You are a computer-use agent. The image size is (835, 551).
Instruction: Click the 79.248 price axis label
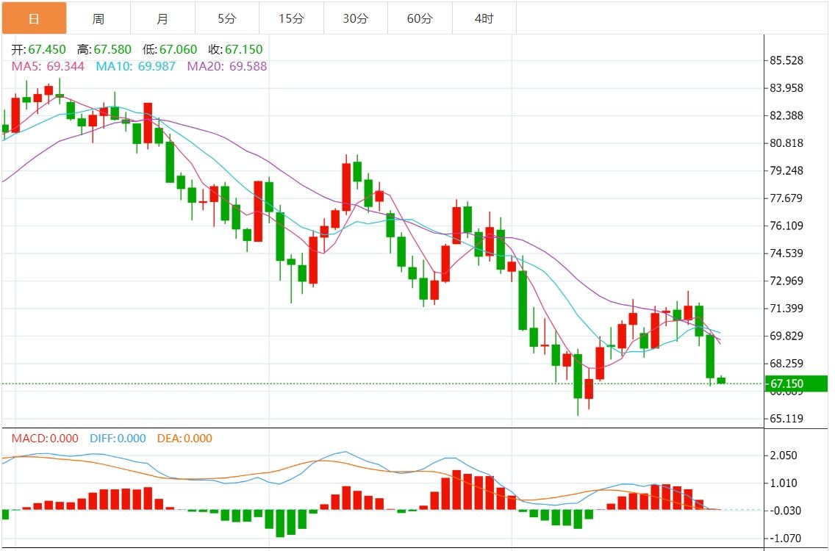[786, 171]
